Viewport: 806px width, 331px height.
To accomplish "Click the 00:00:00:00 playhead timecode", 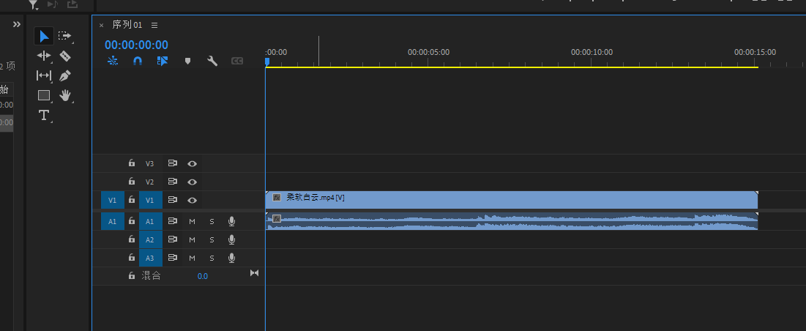I will 136,45.
